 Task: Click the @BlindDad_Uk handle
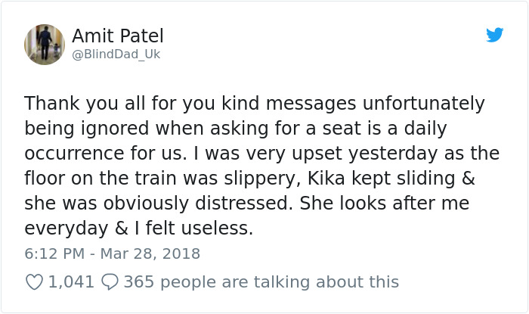(x=116, y=54)
